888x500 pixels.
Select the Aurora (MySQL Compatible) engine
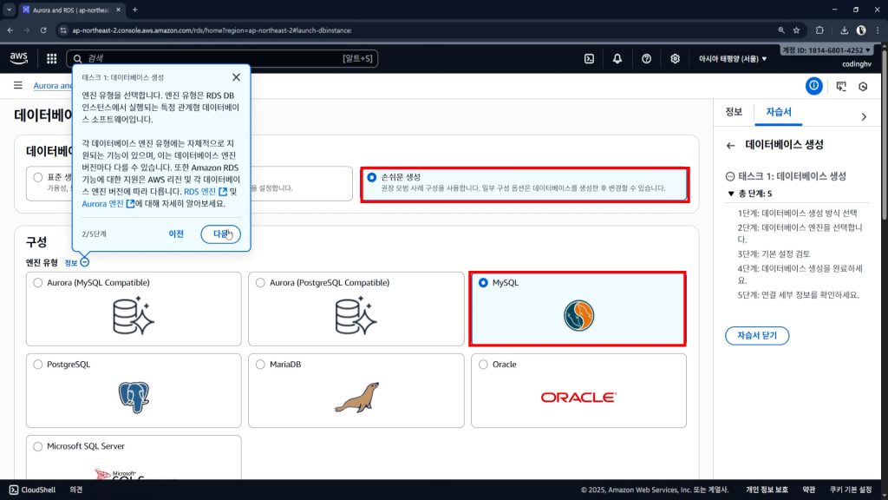[x=38, y=282]
